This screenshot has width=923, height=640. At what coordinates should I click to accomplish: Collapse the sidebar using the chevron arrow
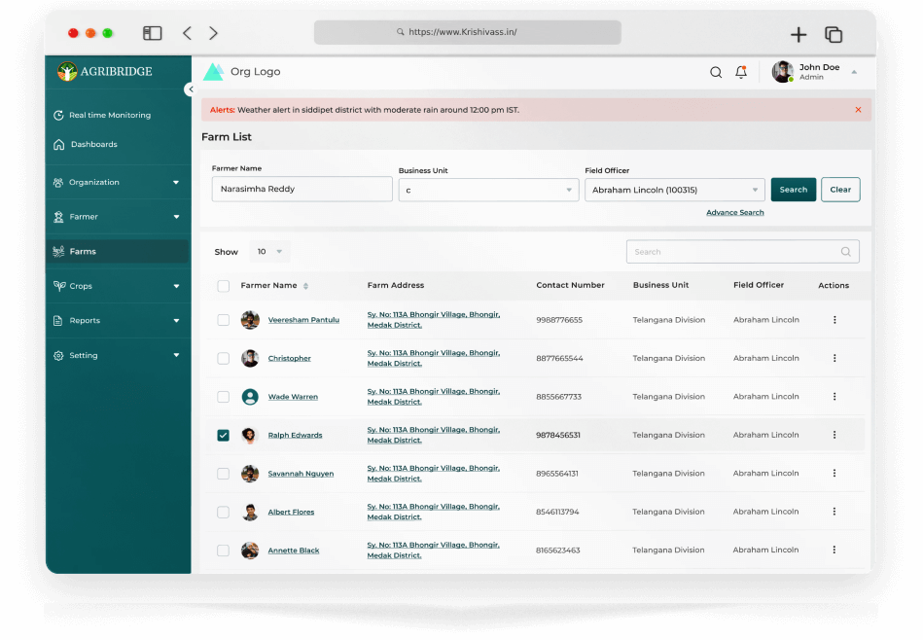click(x=191, y=89)
